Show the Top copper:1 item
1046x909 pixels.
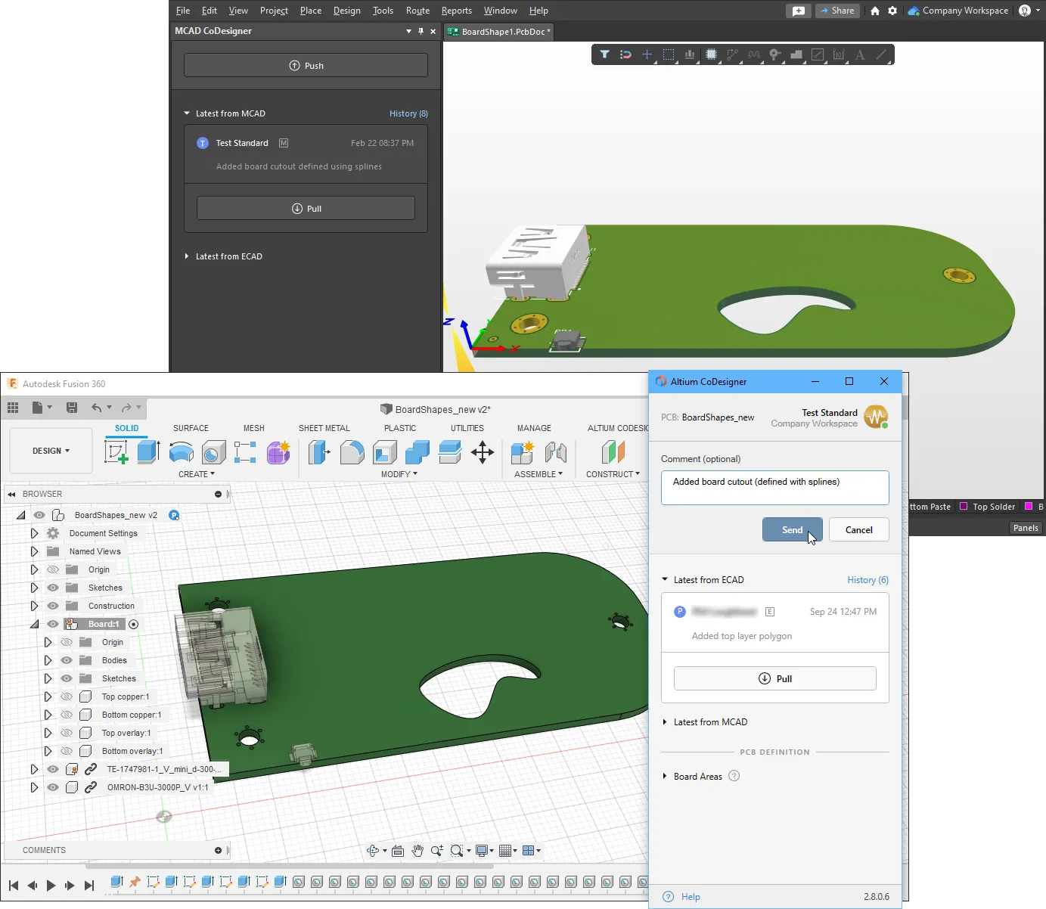67,696
